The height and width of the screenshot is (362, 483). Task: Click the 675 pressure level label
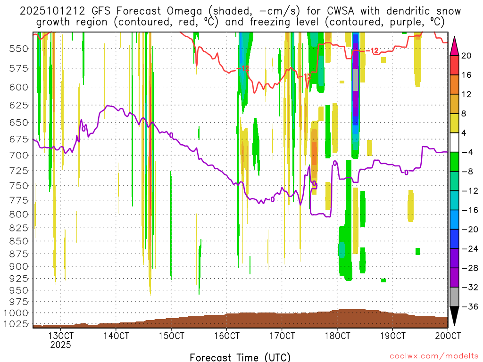click(x=19, y=139)
